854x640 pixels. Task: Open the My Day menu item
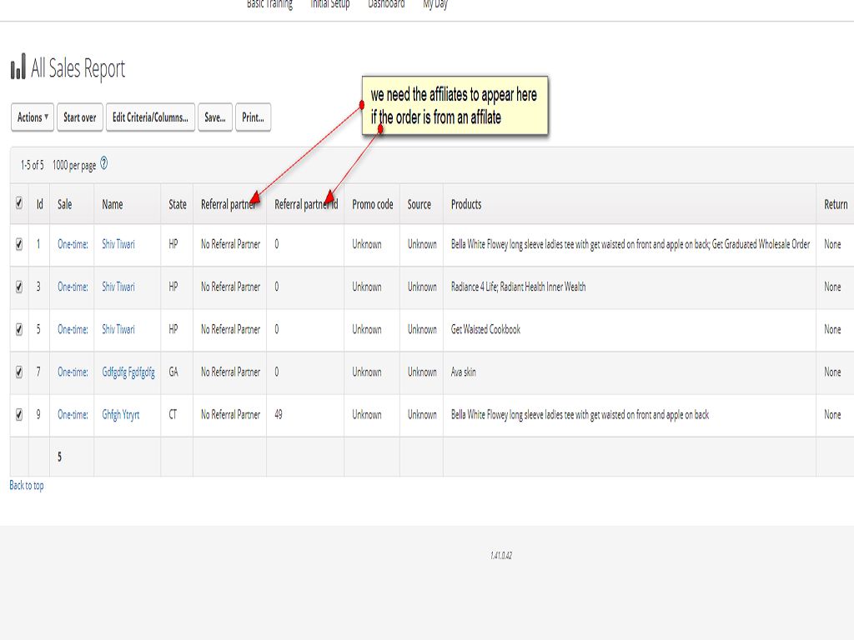[x=435, y=5]
